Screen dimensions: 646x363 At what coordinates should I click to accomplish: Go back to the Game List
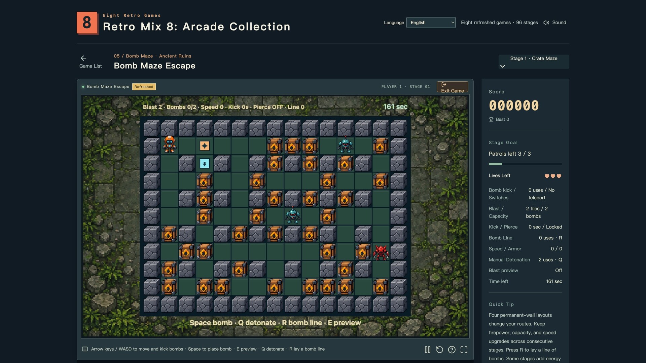(x=91, y=62)
